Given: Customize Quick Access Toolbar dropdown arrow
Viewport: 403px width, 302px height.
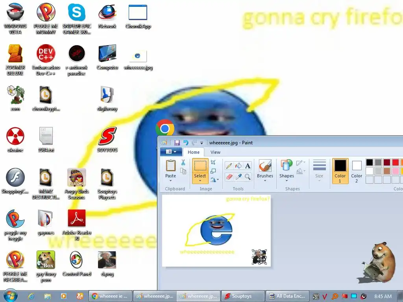Looking at the screenshot, I should pos(202,143).
